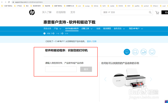Open 社区 nav item
Screen dimensions: 168x103
[98, 28]
